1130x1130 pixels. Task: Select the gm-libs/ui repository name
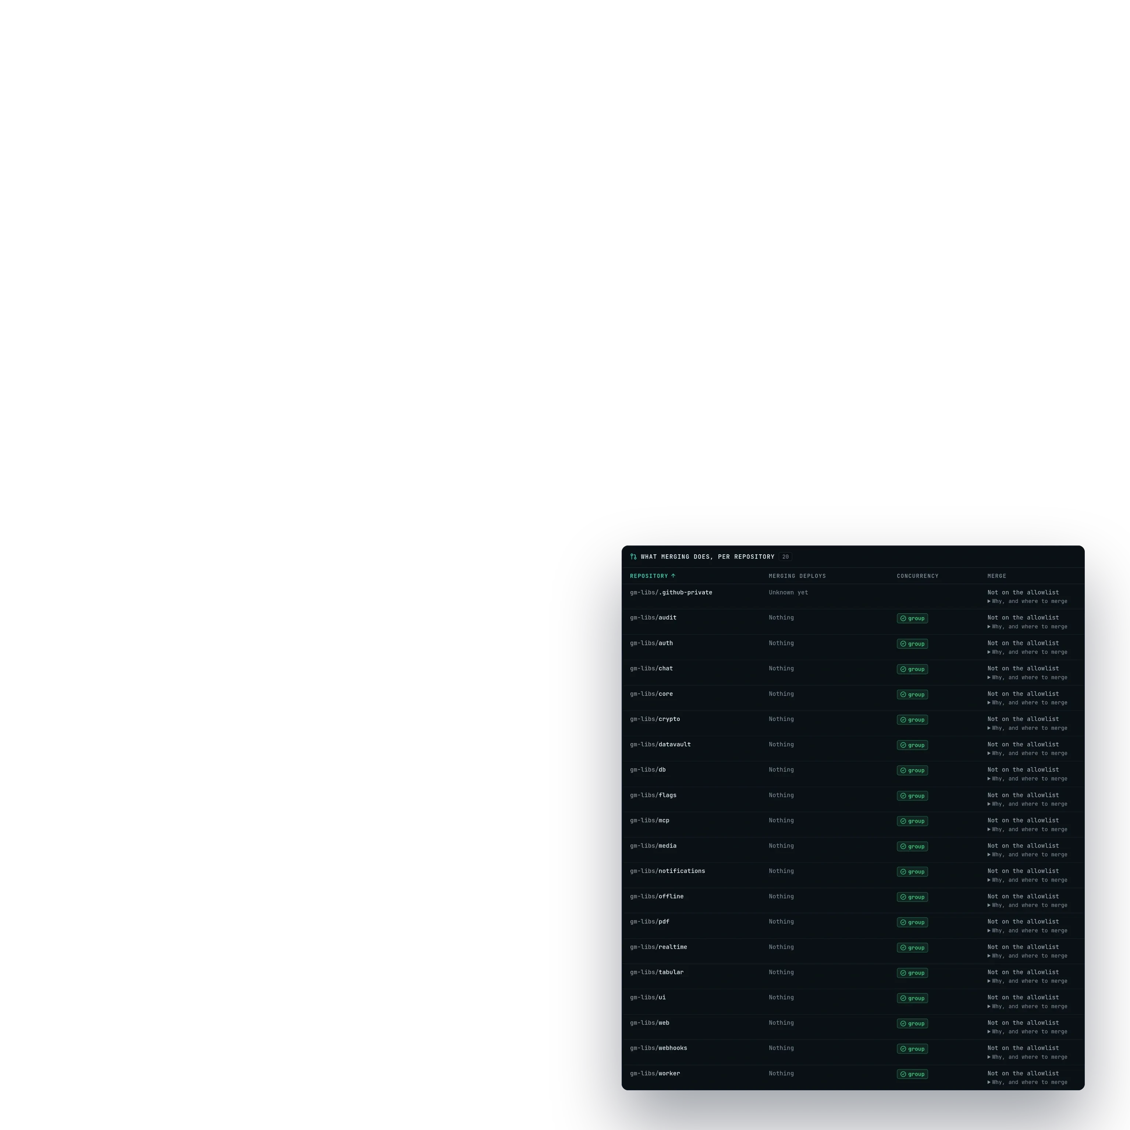coord(648,998)
